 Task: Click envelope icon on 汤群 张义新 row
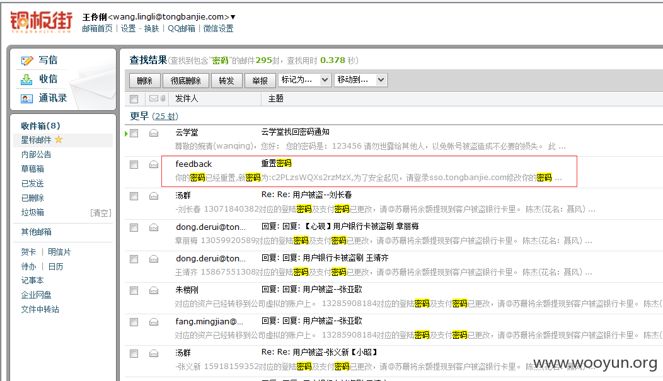pos(154,353)
